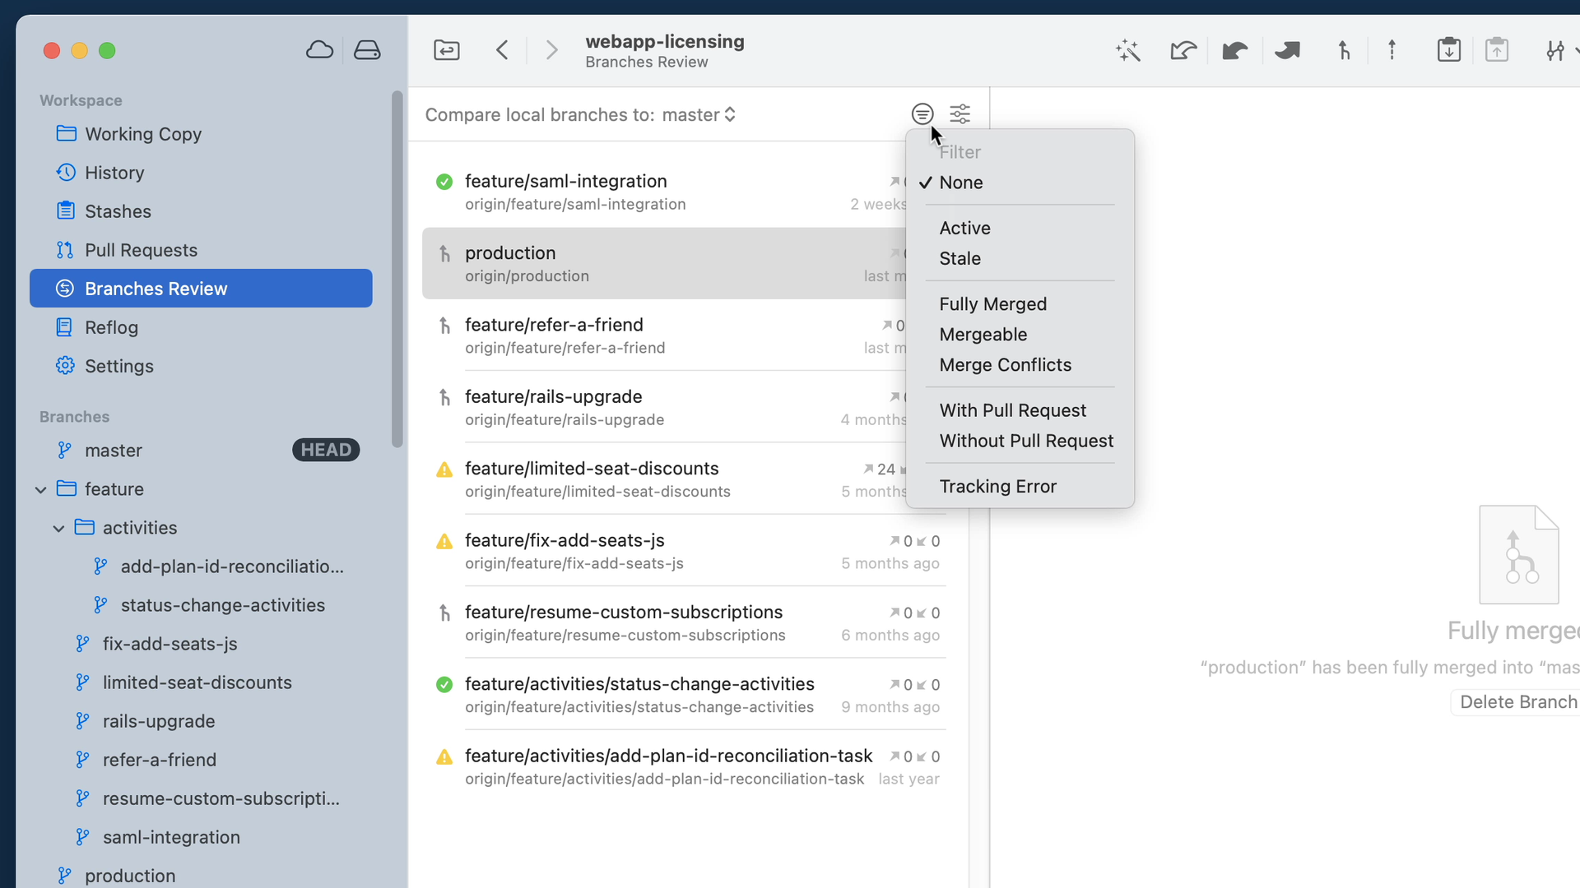
Task: Select the Fully Merged filter
Action: 992,304
